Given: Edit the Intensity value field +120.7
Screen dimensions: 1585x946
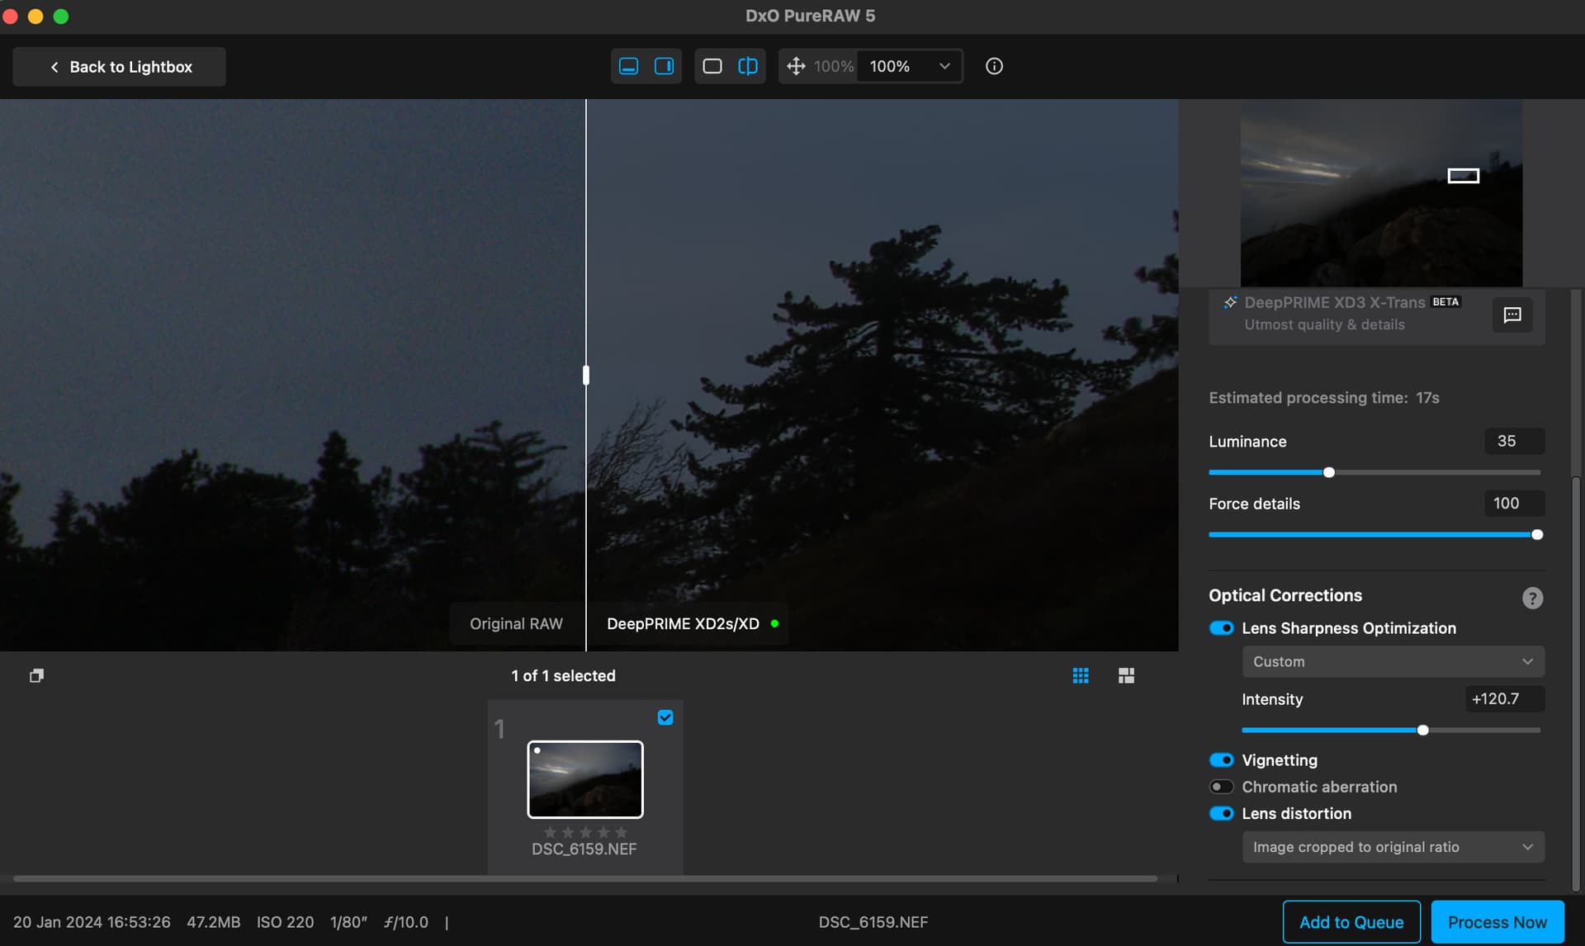Looking at the screenshot, I should tap(1504, 698).
